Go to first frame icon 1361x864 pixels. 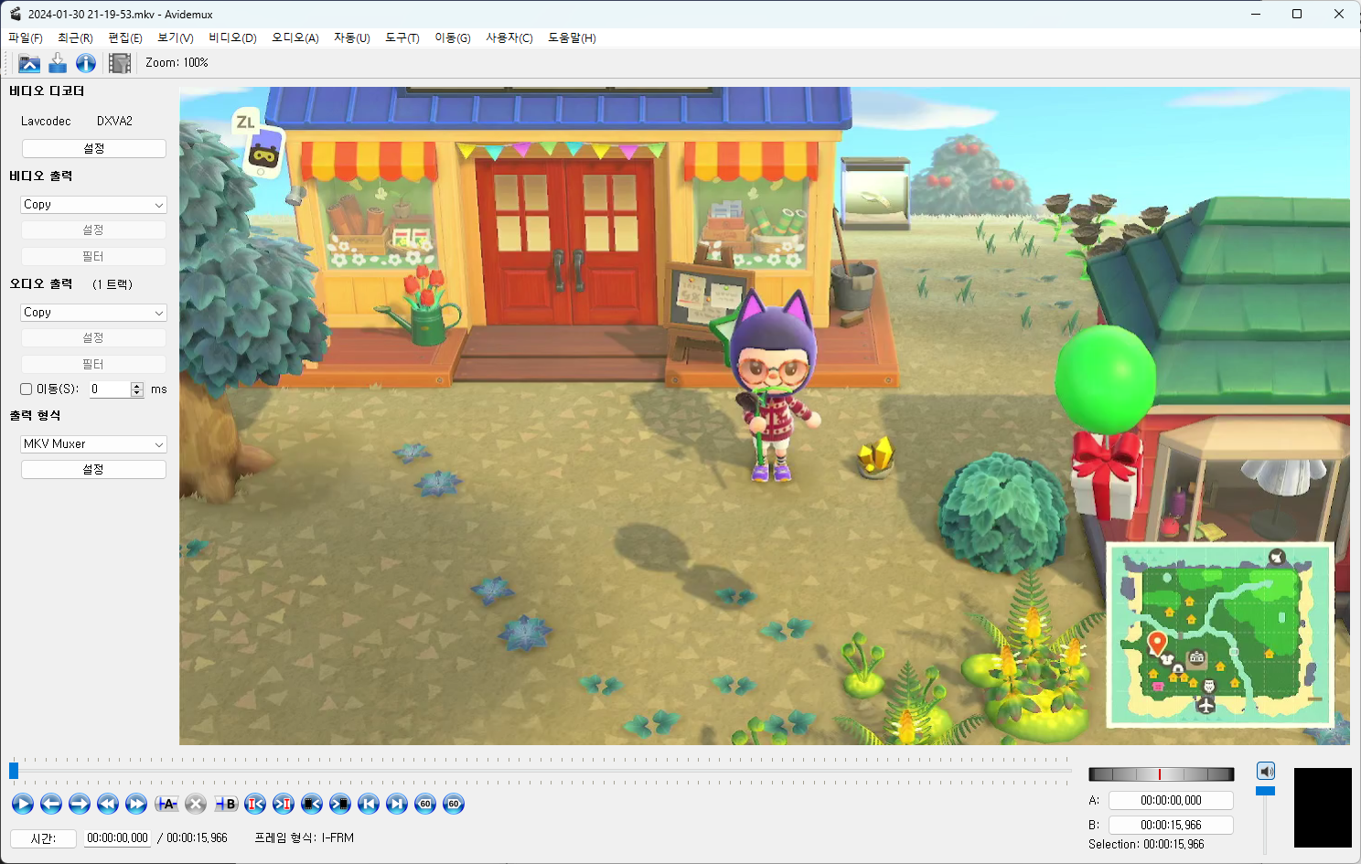[x=369, y=804]
